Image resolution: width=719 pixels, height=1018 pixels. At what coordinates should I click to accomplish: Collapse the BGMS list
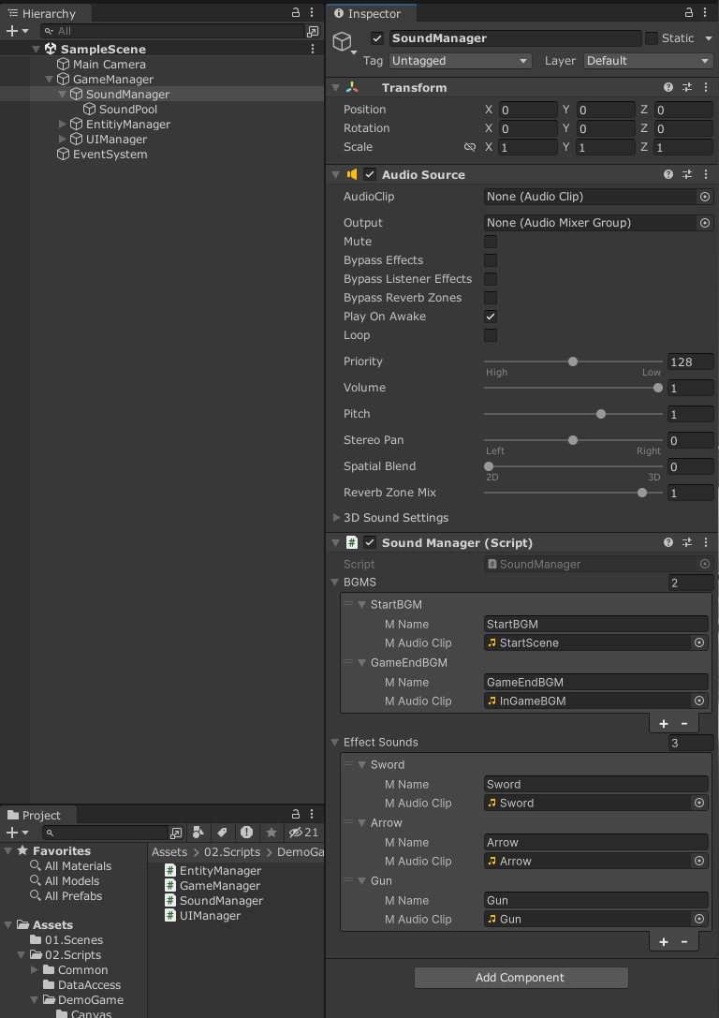(x=335, y=583)
